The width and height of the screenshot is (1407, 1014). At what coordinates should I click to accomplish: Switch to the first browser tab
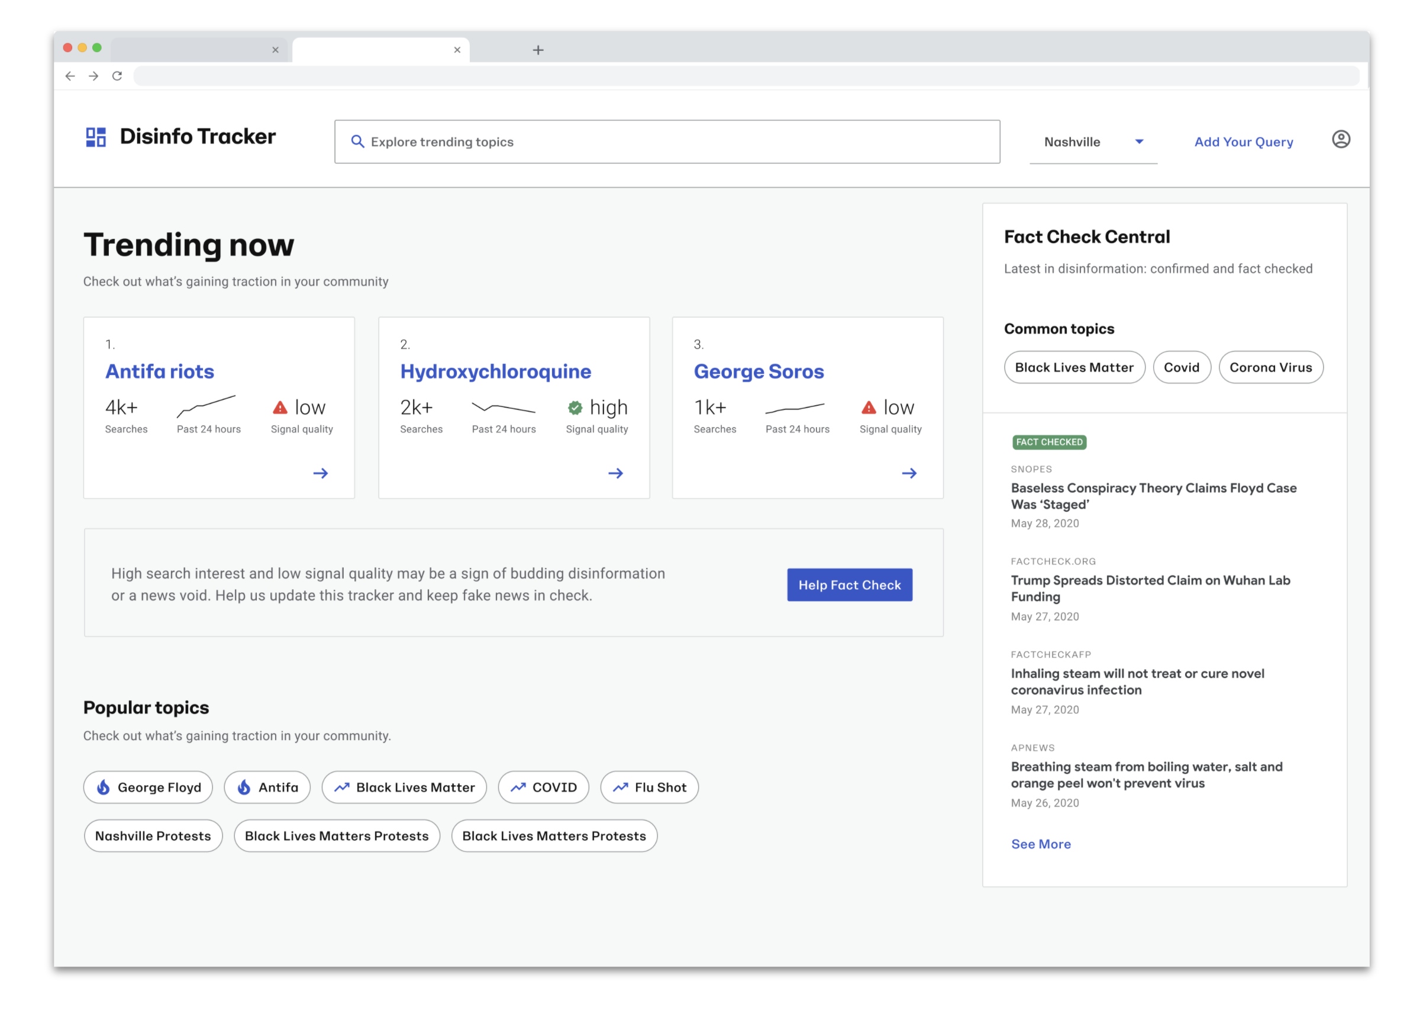pyautogui.click(x=192, y=50)
